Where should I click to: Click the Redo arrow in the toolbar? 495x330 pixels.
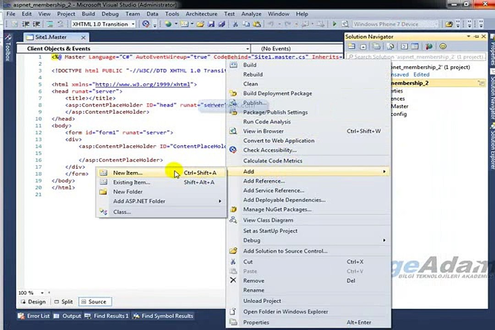[287, 24]
